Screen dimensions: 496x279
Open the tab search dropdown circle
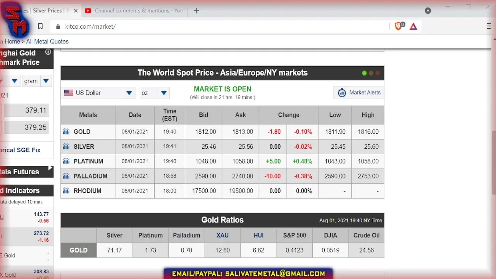pyautogui.click(x=428, y=11)
